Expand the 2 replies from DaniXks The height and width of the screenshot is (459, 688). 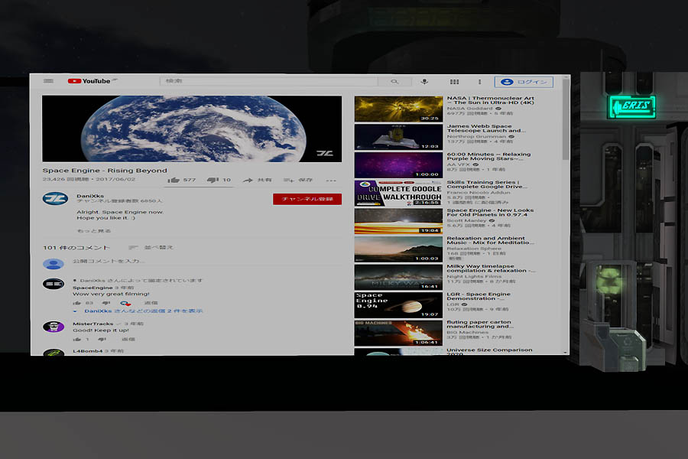click(138, 311)
